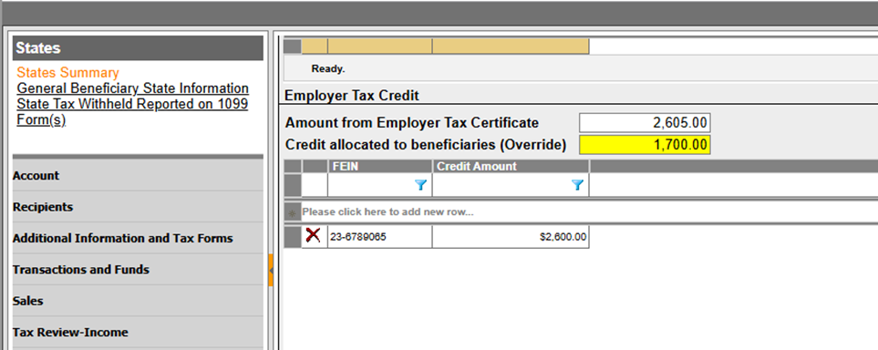Click the Amount from Employer Tax Certificate field

[x=645, y=123]
